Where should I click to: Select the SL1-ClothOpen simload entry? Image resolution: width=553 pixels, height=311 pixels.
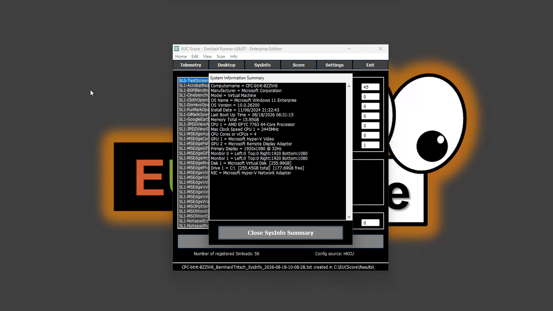194,100
